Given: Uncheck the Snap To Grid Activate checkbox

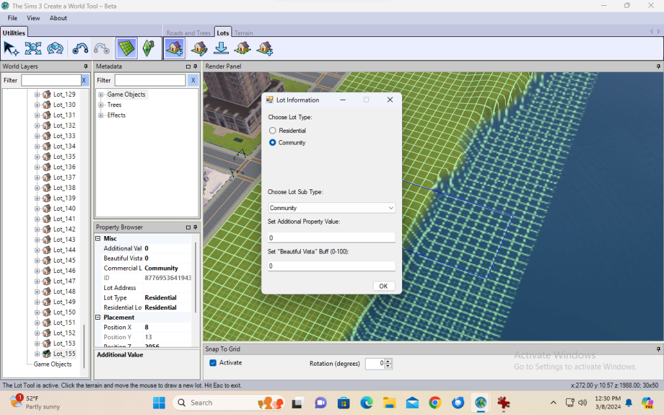Looking at the screenshot, I should [x=213, y=363].
